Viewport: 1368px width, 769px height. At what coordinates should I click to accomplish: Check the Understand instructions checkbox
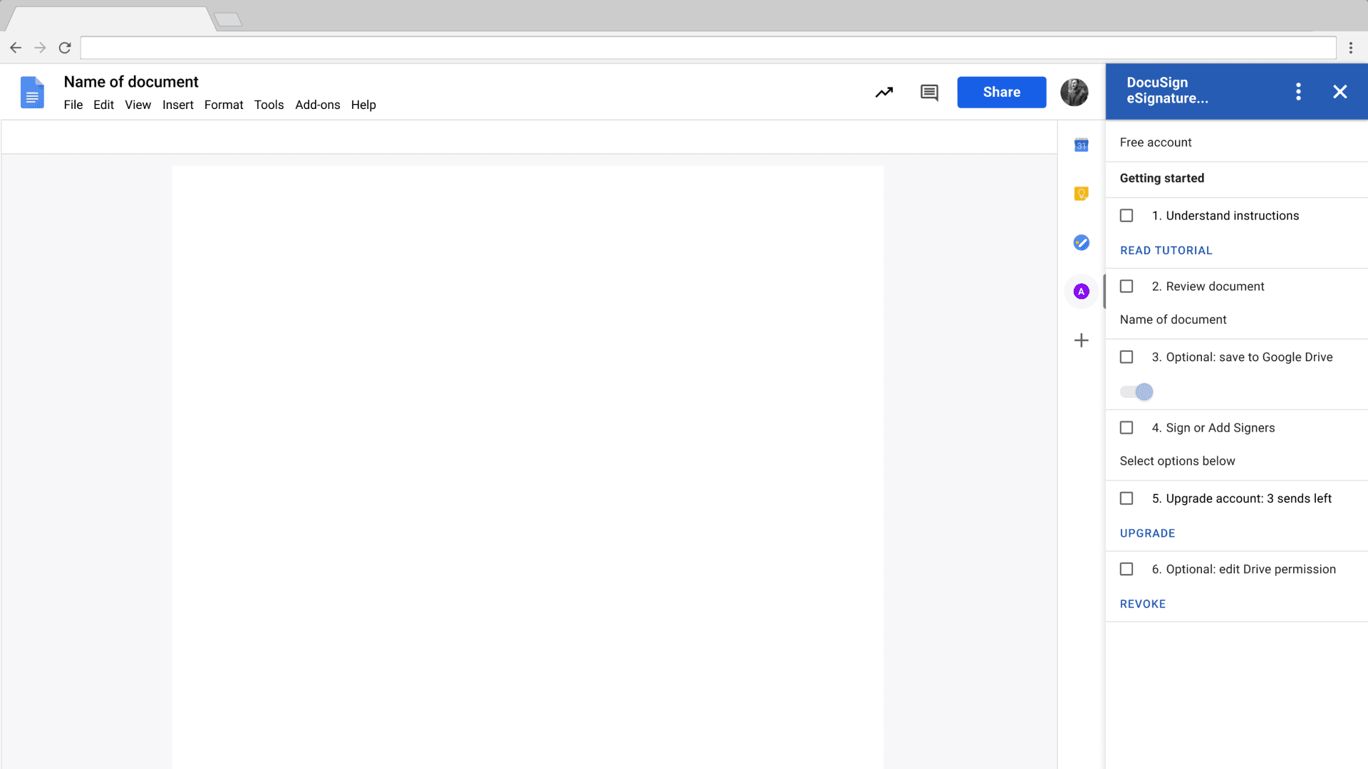click(1126, 215)
